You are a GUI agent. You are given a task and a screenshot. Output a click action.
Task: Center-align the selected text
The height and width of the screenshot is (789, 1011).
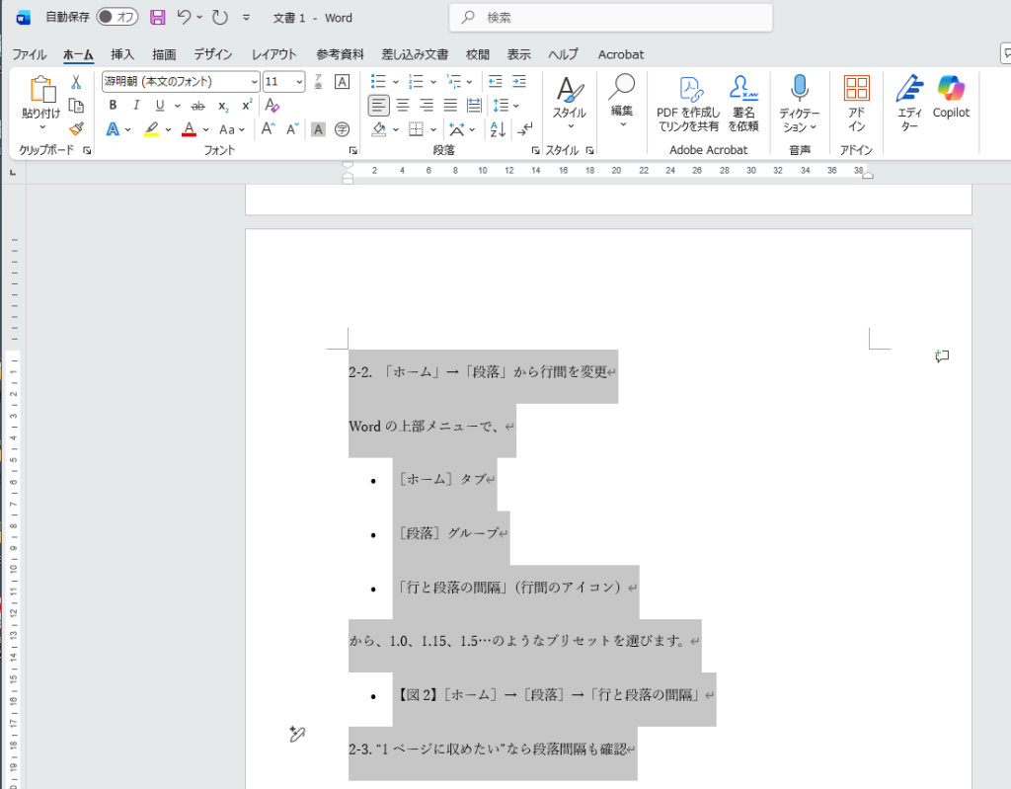(403, 105)
